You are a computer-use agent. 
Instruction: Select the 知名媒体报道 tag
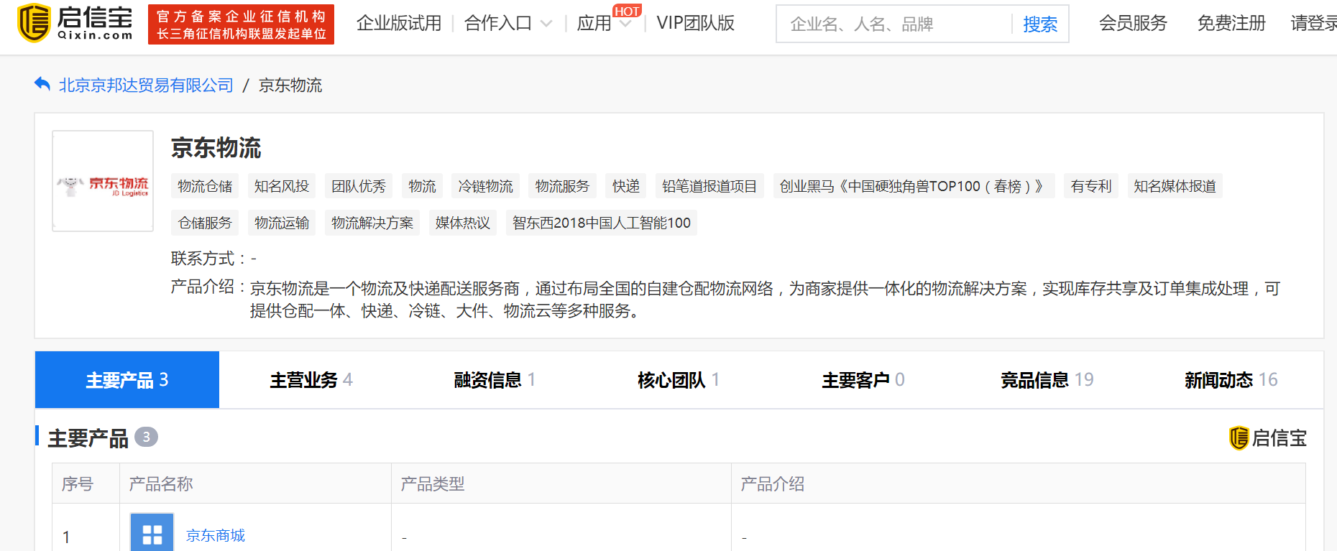coord(1175,186)
